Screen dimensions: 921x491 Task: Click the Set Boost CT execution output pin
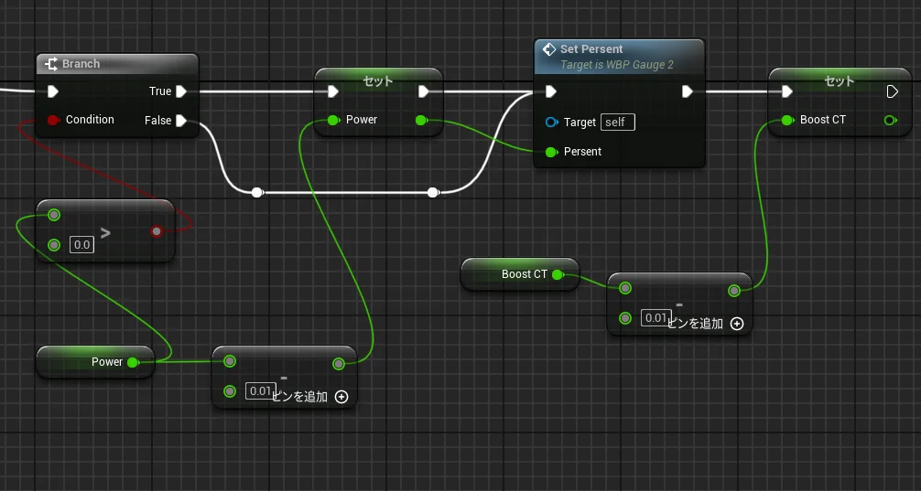[x=893, y=91]
